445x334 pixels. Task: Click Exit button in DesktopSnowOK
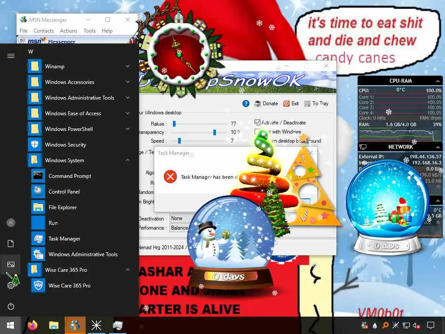point(291,104)
